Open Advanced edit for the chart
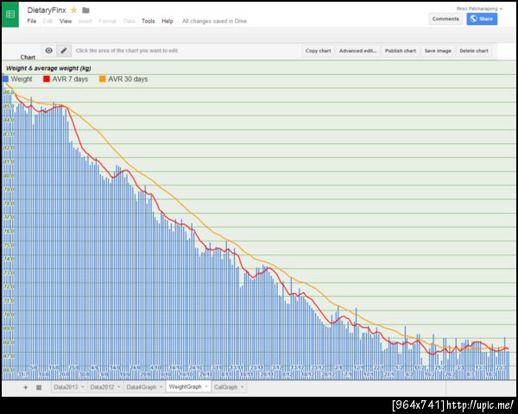This screenshot has width=518, height=414. pos(357,51)
